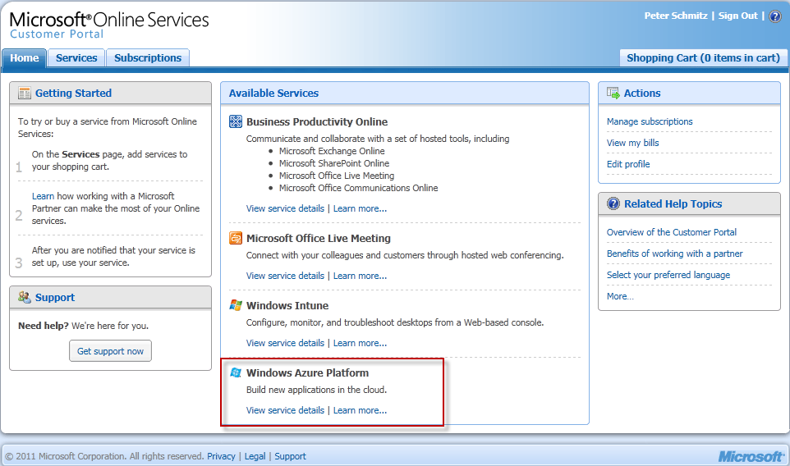
Task: Click the Windows Intune title
Action: click(287, 305)
